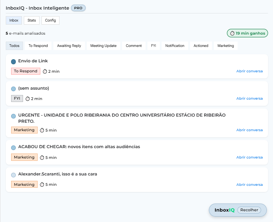Open the Config tab
The width and height of the screenshot is (273, 222).
point(50,20)
